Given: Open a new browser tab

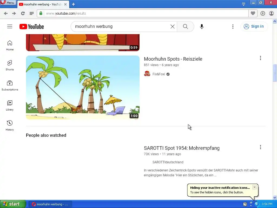Looking at the screenshot, I should [74, 4].
